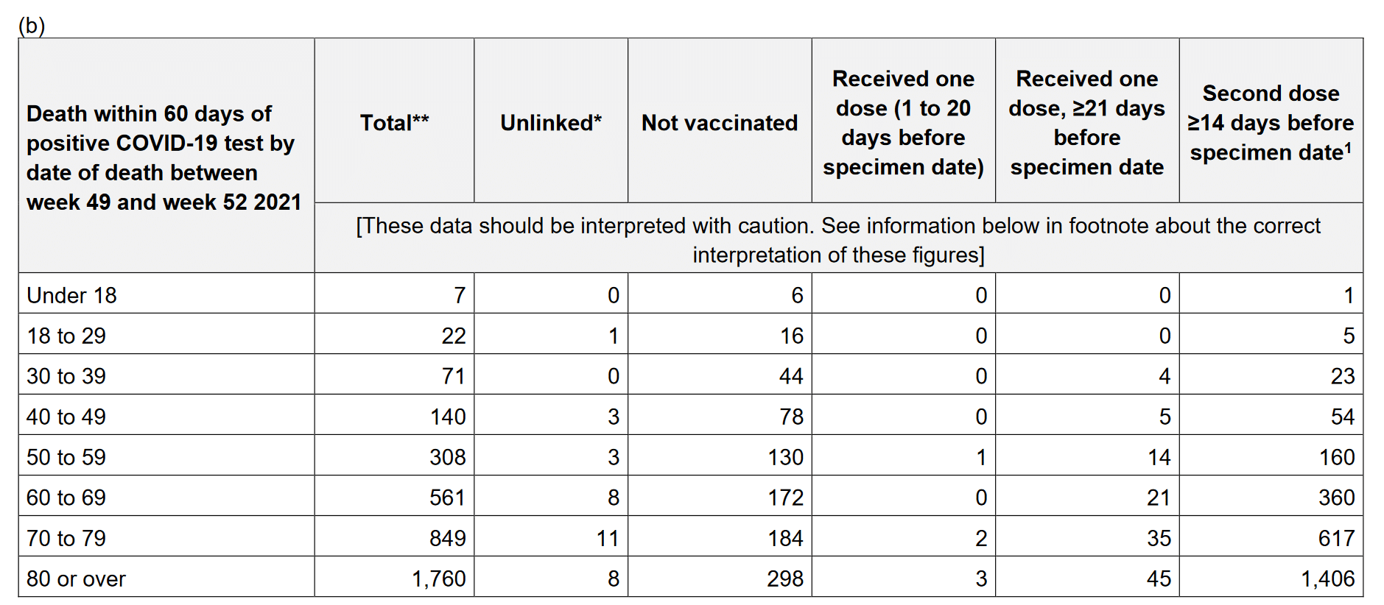Click the "50 to 59" row label

tap(66, 457)
